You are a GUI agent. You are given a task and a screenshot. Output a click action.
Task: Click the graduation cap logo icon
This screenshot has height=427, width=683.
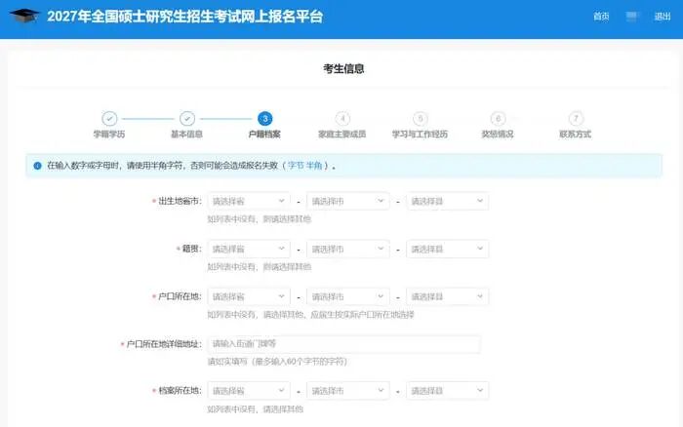24,16
